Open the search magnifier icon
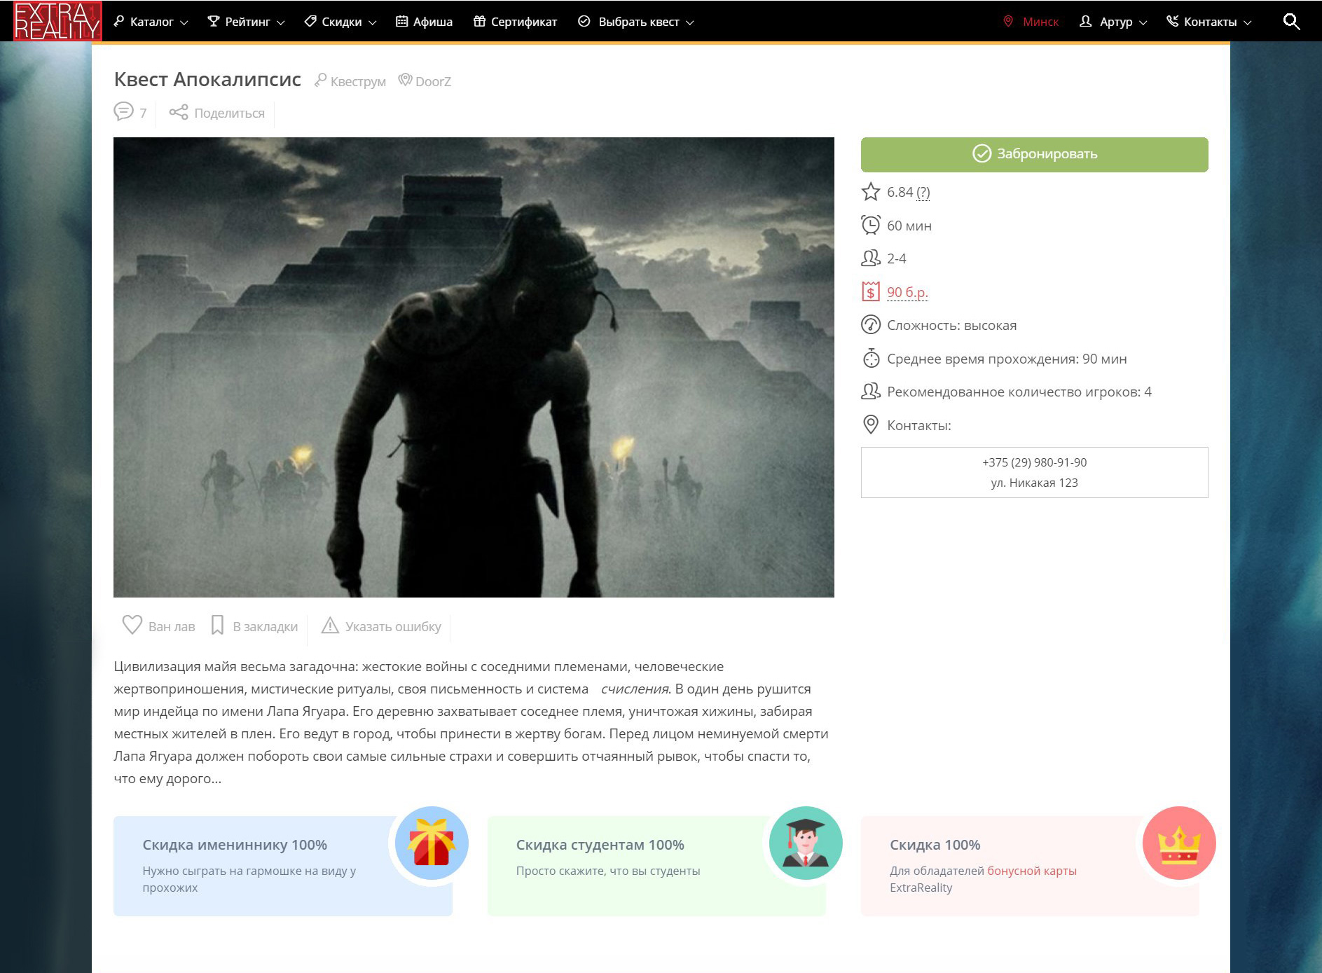Viewport: 1322px width, 973px height. pyautogui.click(x=1291, y=22)
